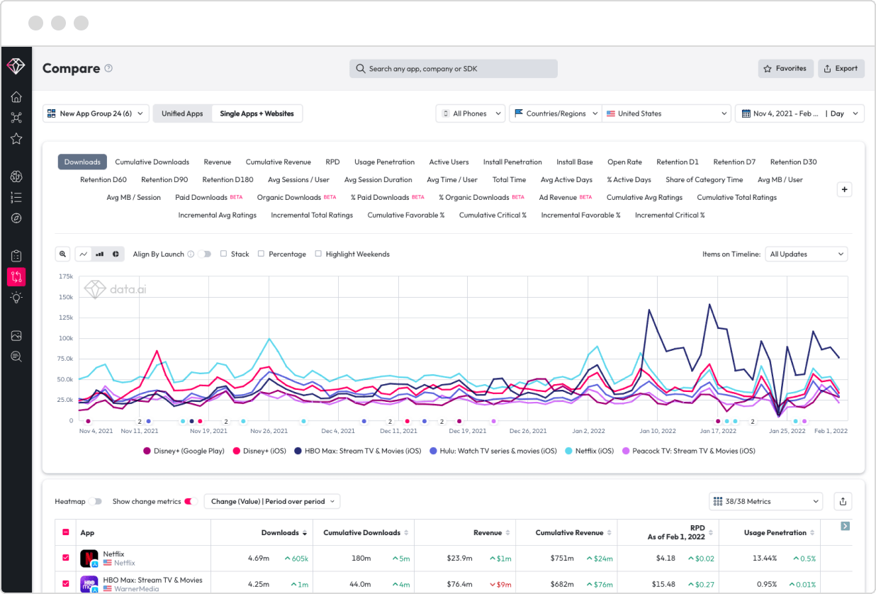
Task: Add a metric with the plus button
Action: pyautogui.click(x=844, y=189)
